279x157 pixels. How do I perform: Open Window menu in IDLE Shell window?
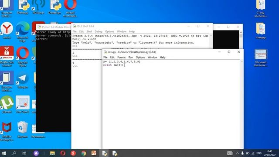coord(122,31)
